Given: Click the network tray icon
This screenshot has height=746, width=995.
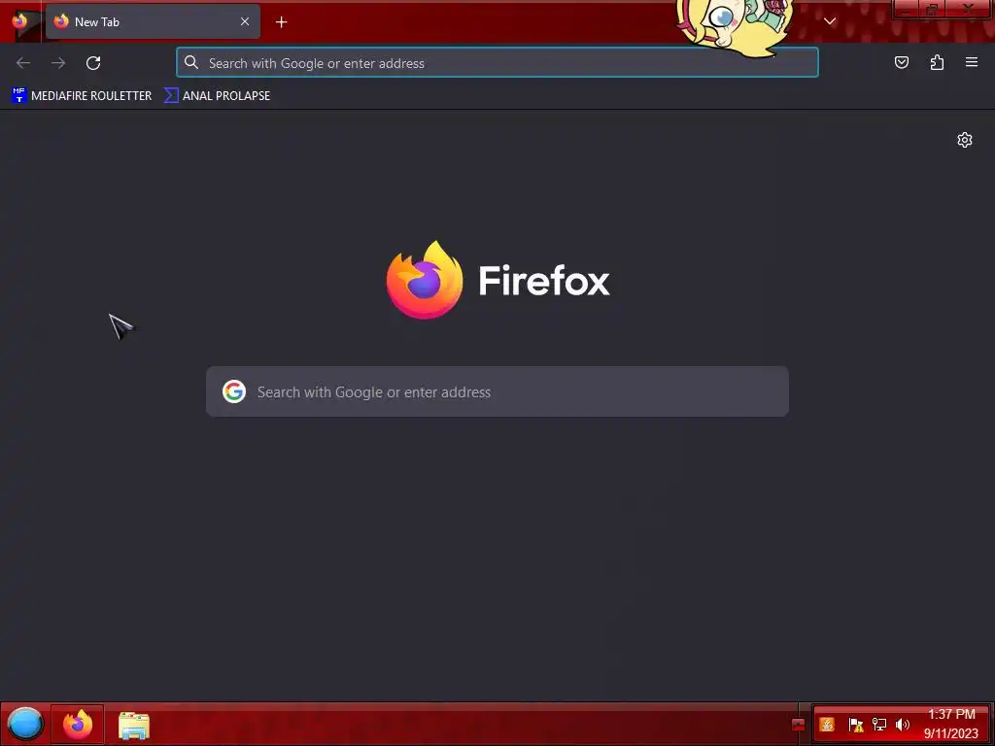Looking at the screenshot, I should click(x=879, y=725).
